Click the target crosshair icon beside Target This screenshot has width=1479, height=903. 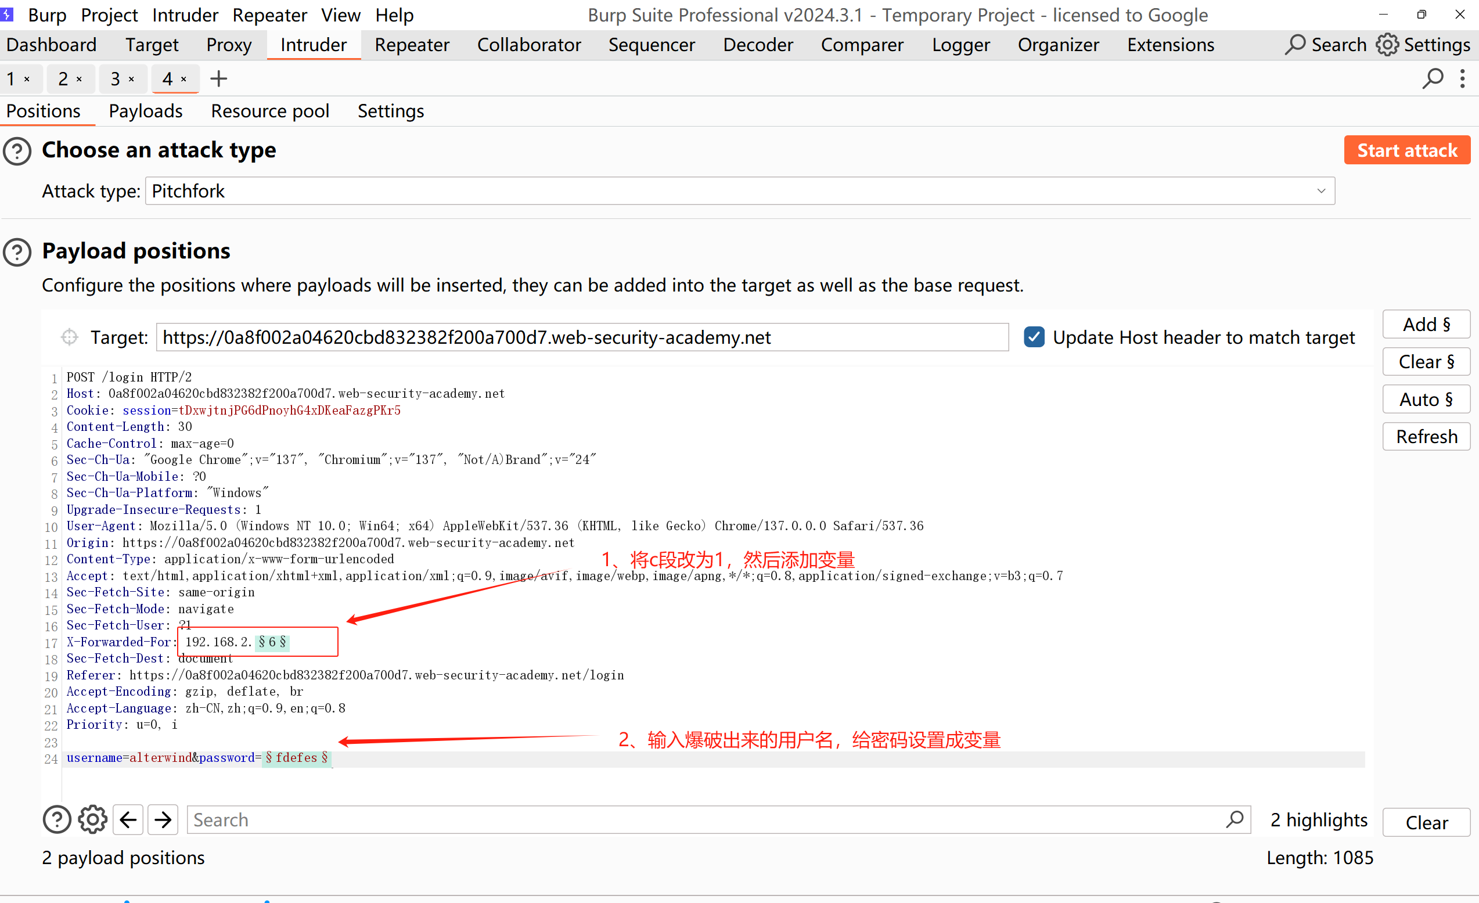tap(70, 337)
